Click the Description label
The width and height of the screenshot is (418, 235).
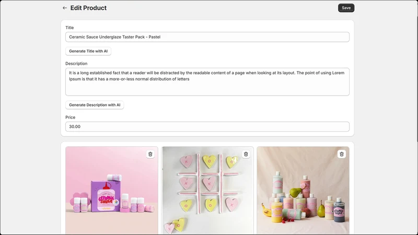76,64
